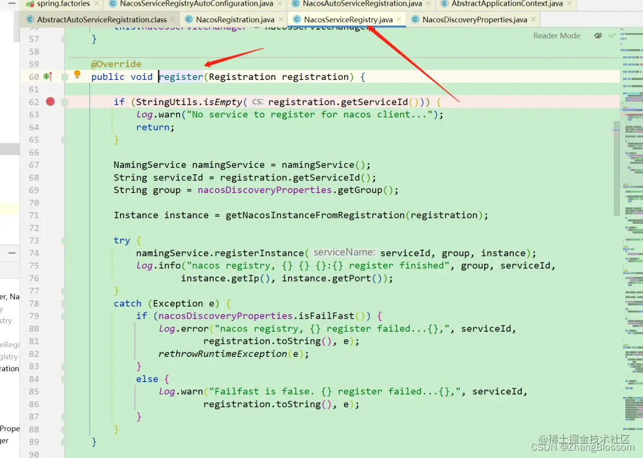Toggle the Reader Mode eye icon
The height and width of the screenshot is (458, 643).
coord(598,35)
